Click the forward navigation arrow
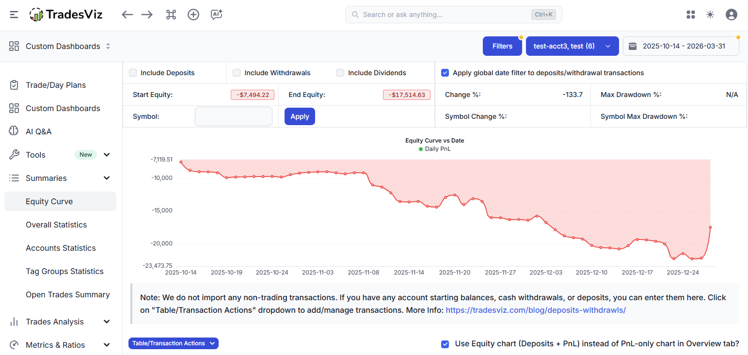The image size is (748, 355). (x=147, y=15)
